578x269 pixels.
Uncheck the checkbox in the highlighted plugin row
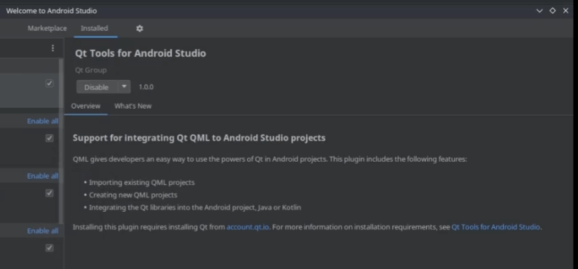pos(49,83)
